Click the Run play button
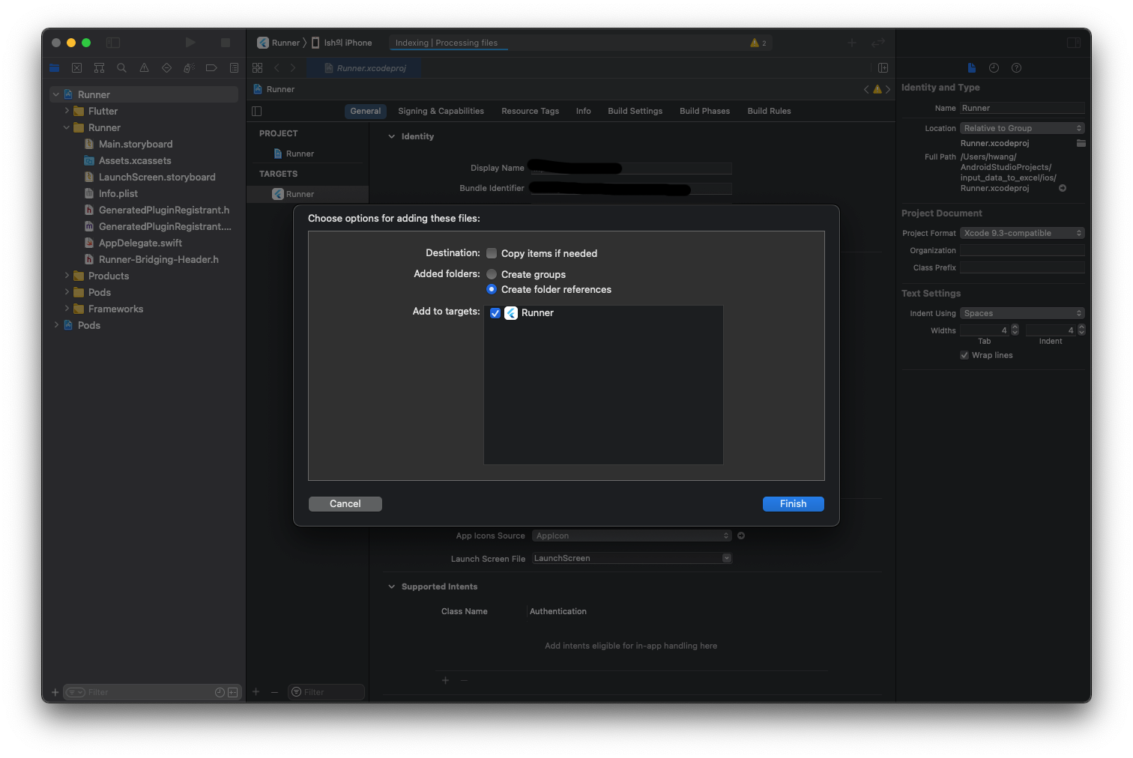 [x=190, y=43]
